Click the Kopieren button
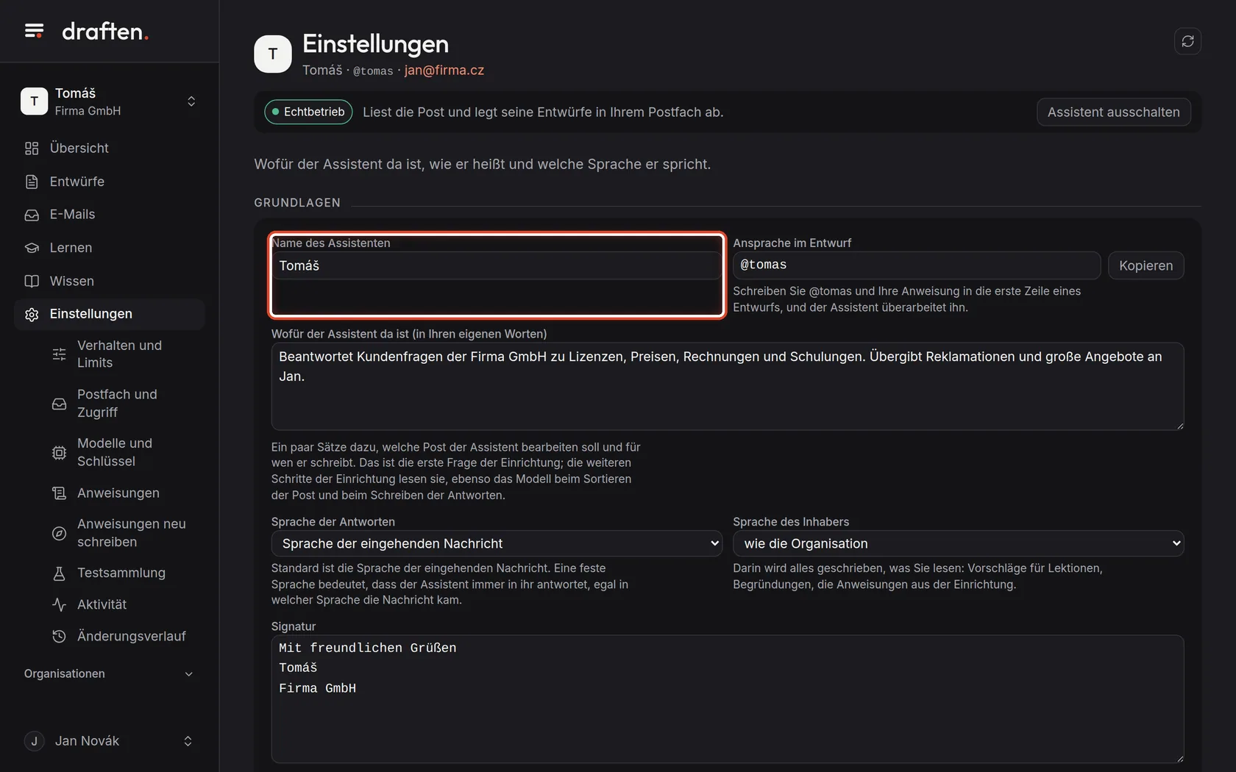The height and width of the screenshot is (772, 1236). click(x=1146, y=265)
